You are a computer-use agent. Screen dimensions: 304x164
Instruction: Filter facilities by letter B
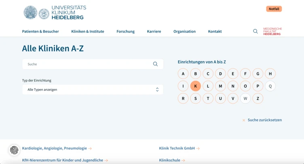195,74
